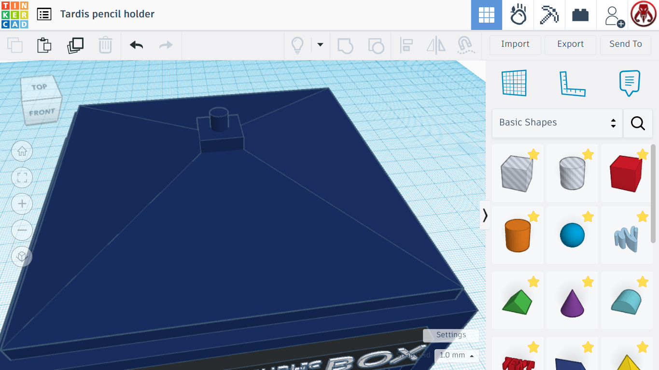Viewport: 659px width, 370px height.
Task: Select the orange Cylinder shape
Action: click(518, 235)
